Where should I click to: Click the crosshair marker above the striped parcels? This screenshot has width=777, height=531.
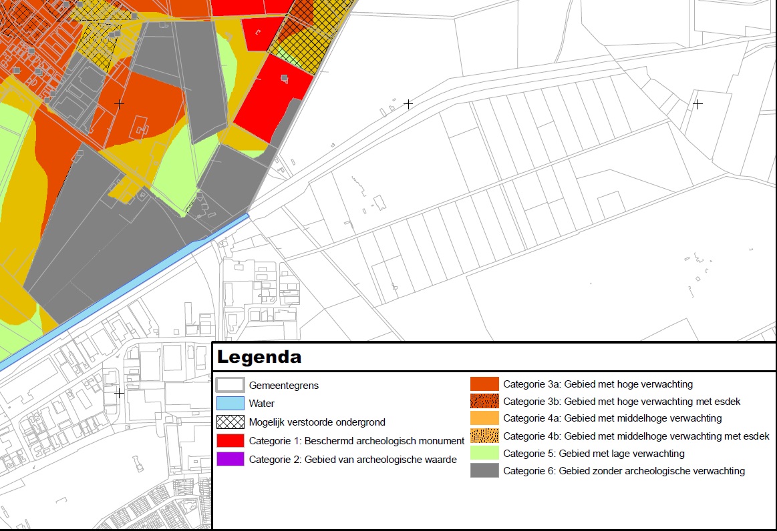pos(408,104)
